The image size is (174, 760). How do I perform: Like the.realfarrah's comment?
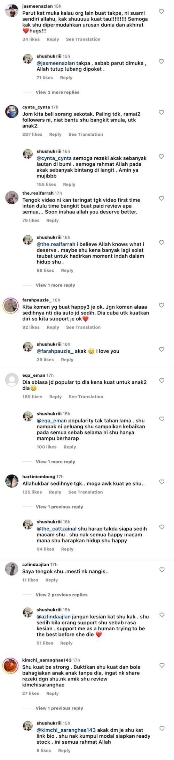click(161, 198)
